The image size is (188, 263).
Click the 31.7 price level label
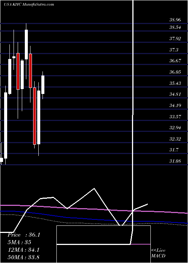(174, 150)
